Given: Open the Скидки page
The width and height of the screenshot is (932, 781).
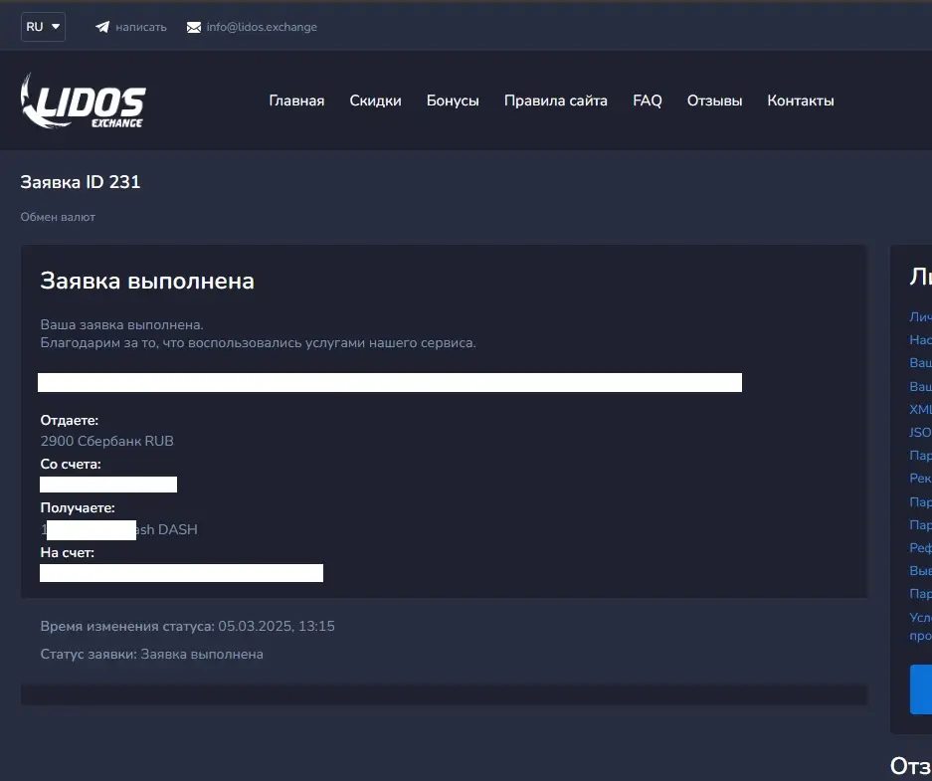Looking at the screenshot, I should [375, 100].
